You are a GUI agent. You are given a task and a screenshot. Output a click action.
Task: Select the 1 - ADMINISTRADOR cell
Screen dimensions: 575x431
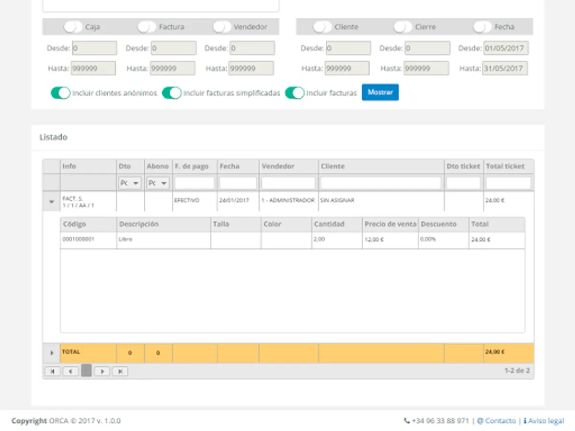pos(289,201)
